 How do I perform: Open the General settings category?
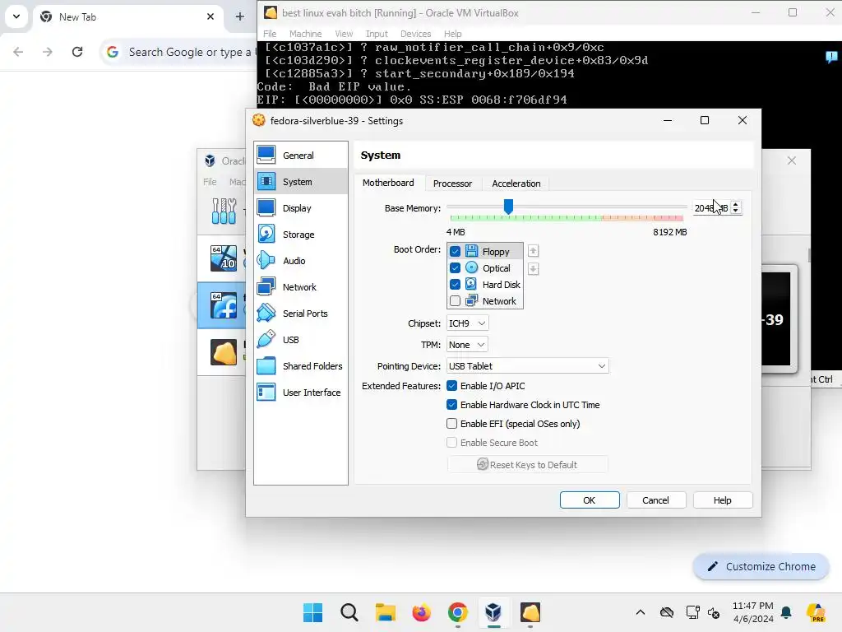(x=301, y=156)
